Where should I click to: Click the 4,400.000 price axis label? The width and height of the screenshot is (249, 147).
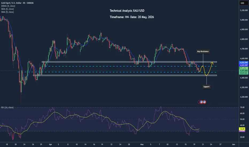click(x=244, y=78)
